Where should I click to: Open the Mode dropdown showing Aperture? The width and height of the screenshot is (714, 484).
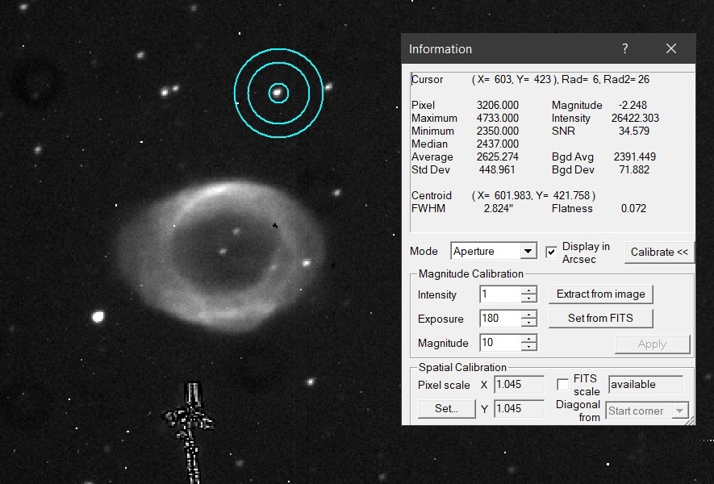point(494,252)
